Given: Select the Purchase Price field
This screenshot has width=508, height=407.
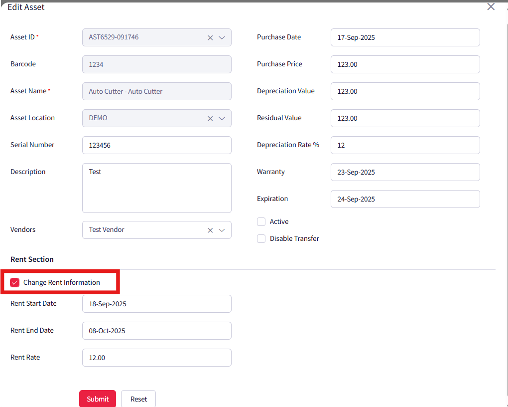Looking at the screenshot, I should click(405, 64).
